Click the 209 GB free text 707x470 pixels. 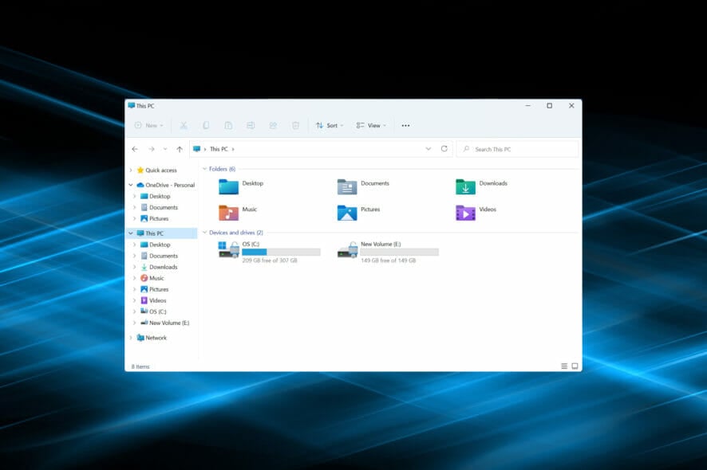pyautogui.click(x=270, y=260)
